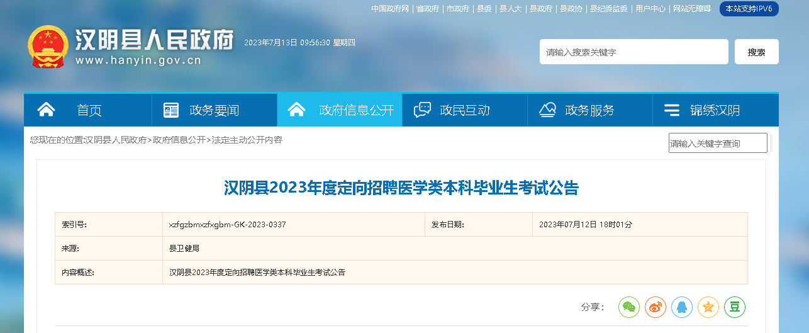809x333 pixels.
Task: Click the 请输入关键字查询 keyword field
Action: point(717,144)
